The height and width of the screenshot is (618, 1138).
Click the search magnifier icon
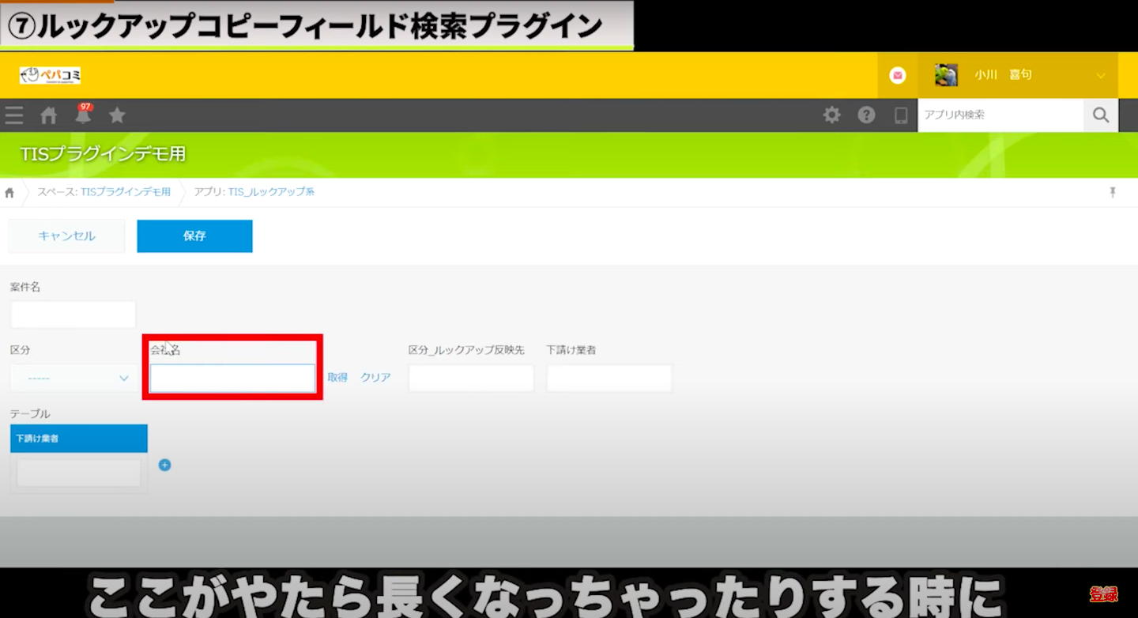pyautogui.click(x=1101, y=115)
